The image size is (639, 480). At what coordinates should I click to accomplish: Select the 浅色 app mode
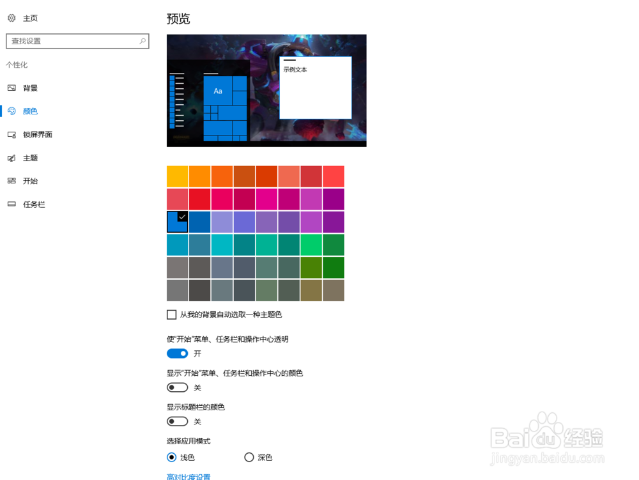point(171,457)
